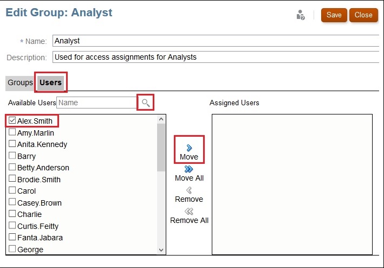Tick the Carol checkbox
384x268 pixels.
[x=12, y=190]
